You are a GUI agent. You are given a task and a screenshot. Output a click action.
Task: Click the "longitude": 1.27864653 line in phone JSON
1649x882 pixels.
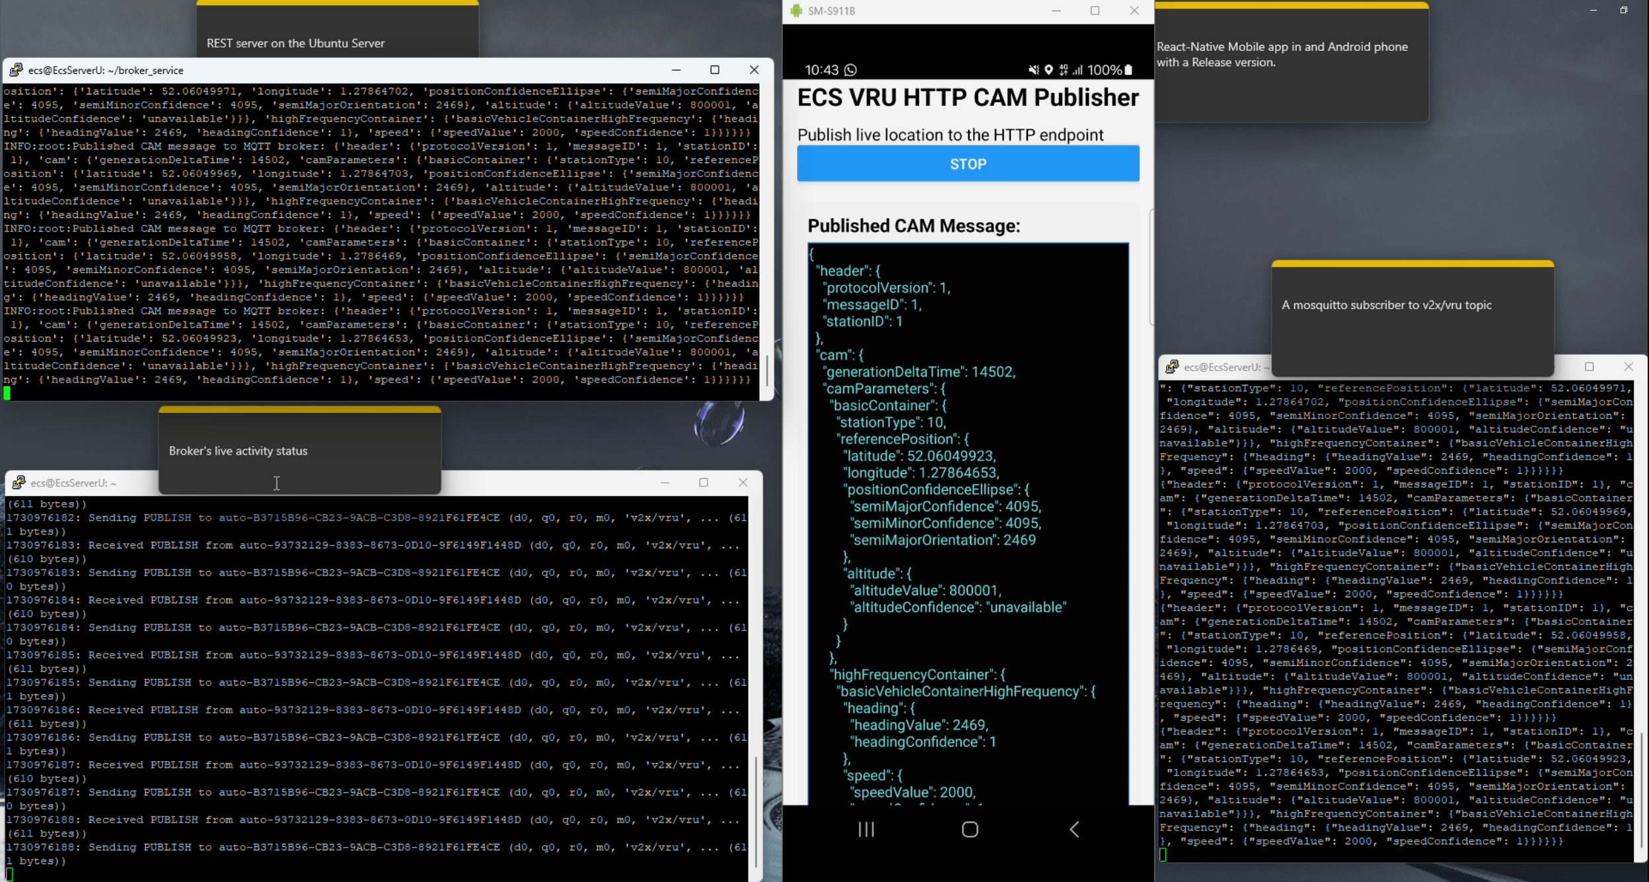coord(922,472)
